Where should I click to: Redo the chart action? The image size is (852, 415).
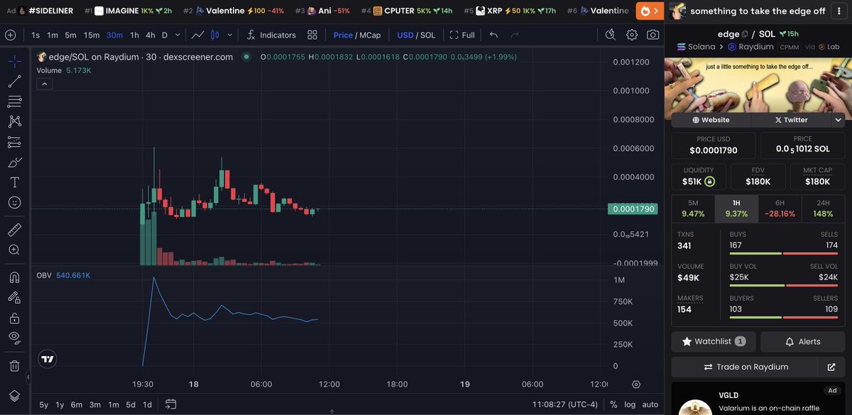click(x=515, y=35)
